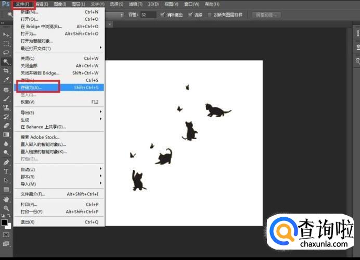Toggle the 连续 contiguous checkbox

tap(190, 15)
